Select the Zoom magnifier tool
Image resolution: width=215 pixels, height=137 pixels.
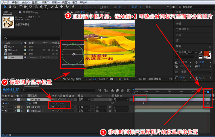pyautogui.click(x=15, y=7)
